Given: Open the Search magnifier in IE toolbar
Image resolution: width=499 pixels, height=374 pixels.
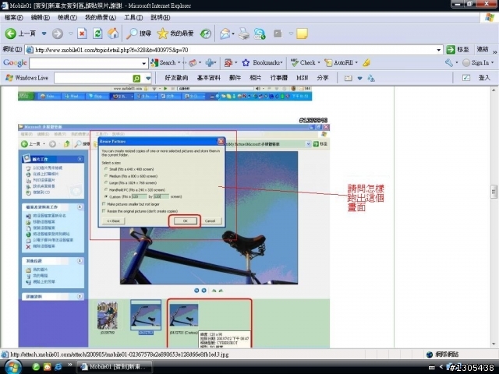Looking at the screenshot, I should tap(132, 34).
